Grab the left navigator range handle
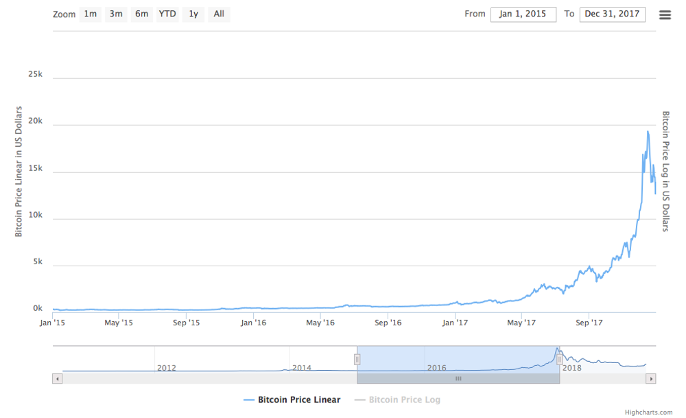Image resolution: width=686 pixels, height=418 pixels. pyautogui.click(x=357, y=360)
